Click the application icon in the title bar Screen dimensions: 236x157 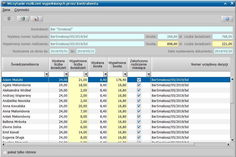coord(4,3)
